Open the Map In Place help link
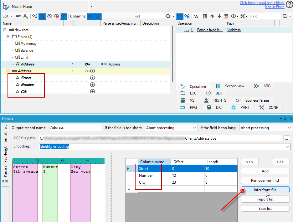This screenshot has height=222, width=293. pos(275,7)
